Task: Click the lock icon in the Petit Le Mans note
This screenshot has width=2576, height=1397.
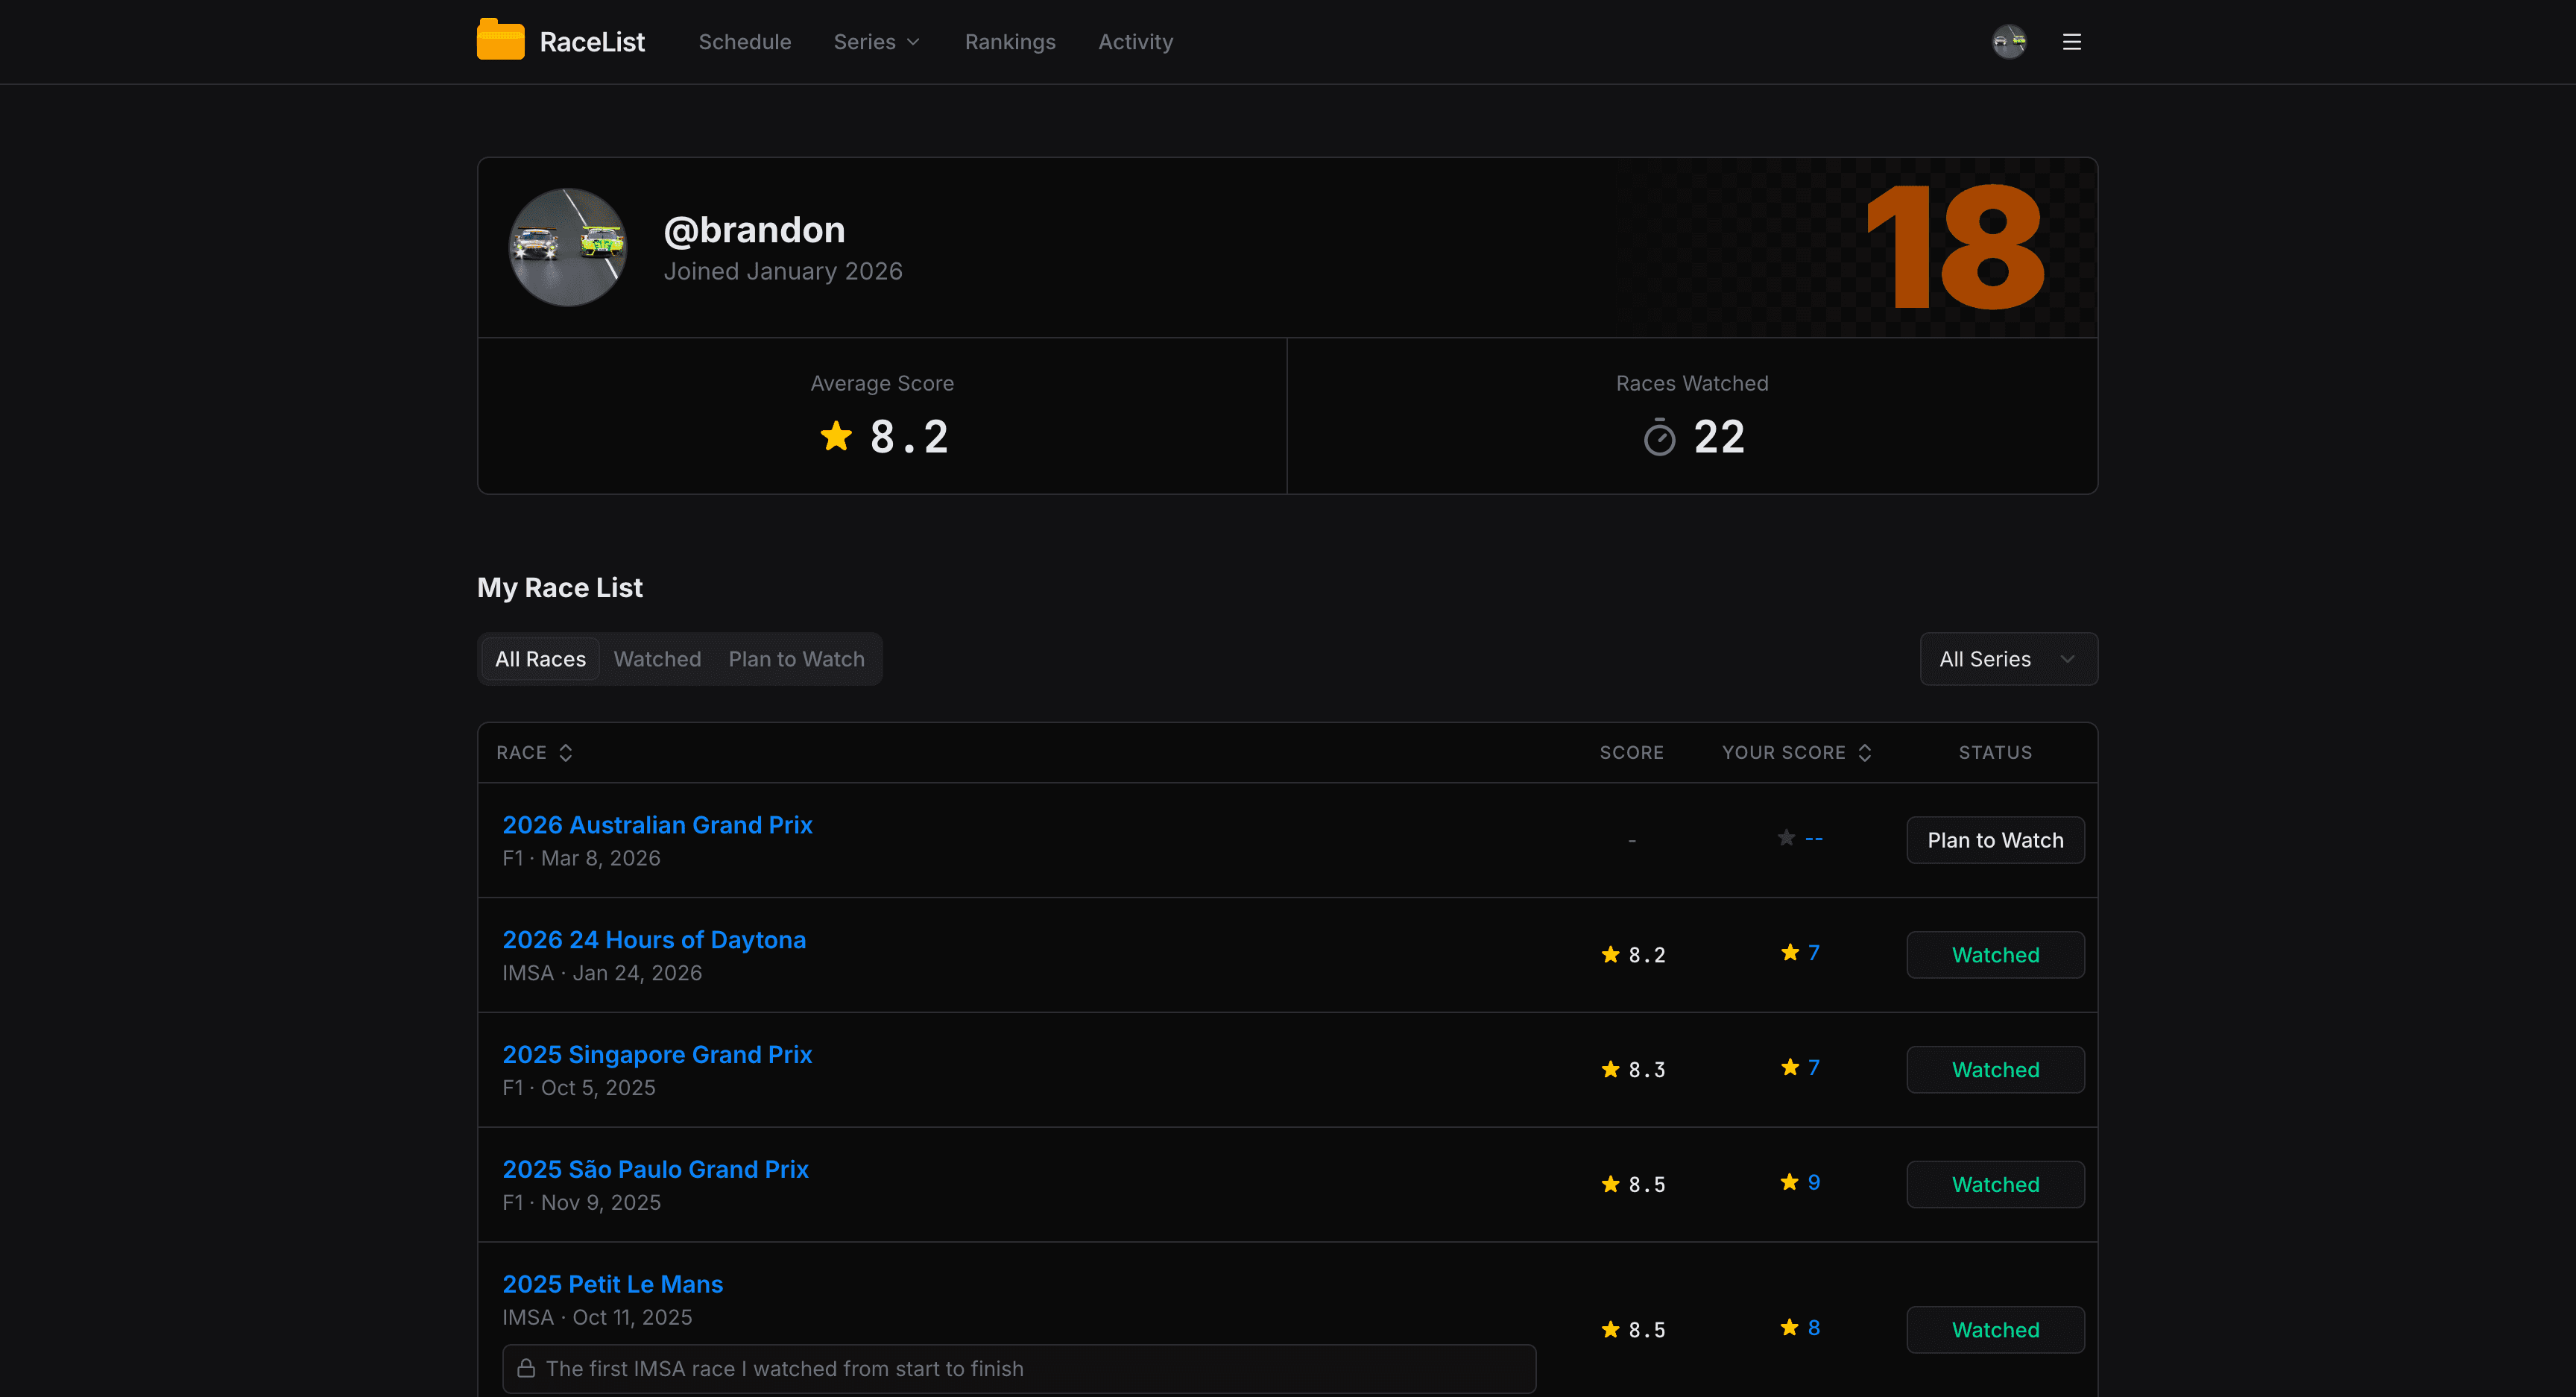Action: tap(527, 1368)
